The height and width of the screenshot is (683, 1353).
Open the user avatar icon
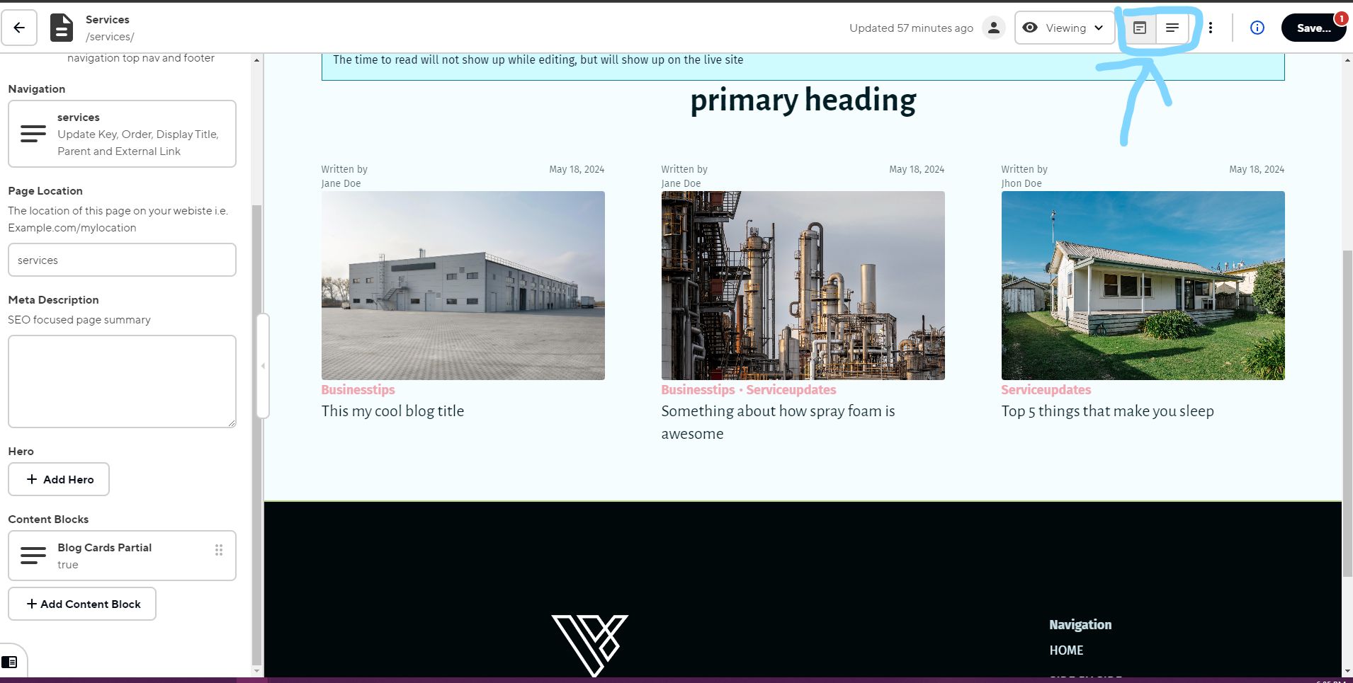tap(993, 28)
